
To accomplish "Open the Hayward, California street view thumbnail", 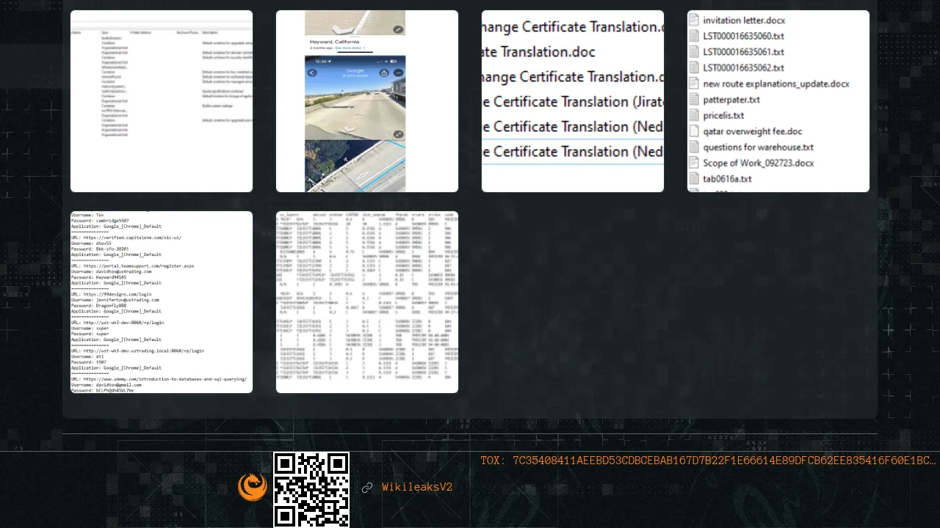I will click(367, 101).
